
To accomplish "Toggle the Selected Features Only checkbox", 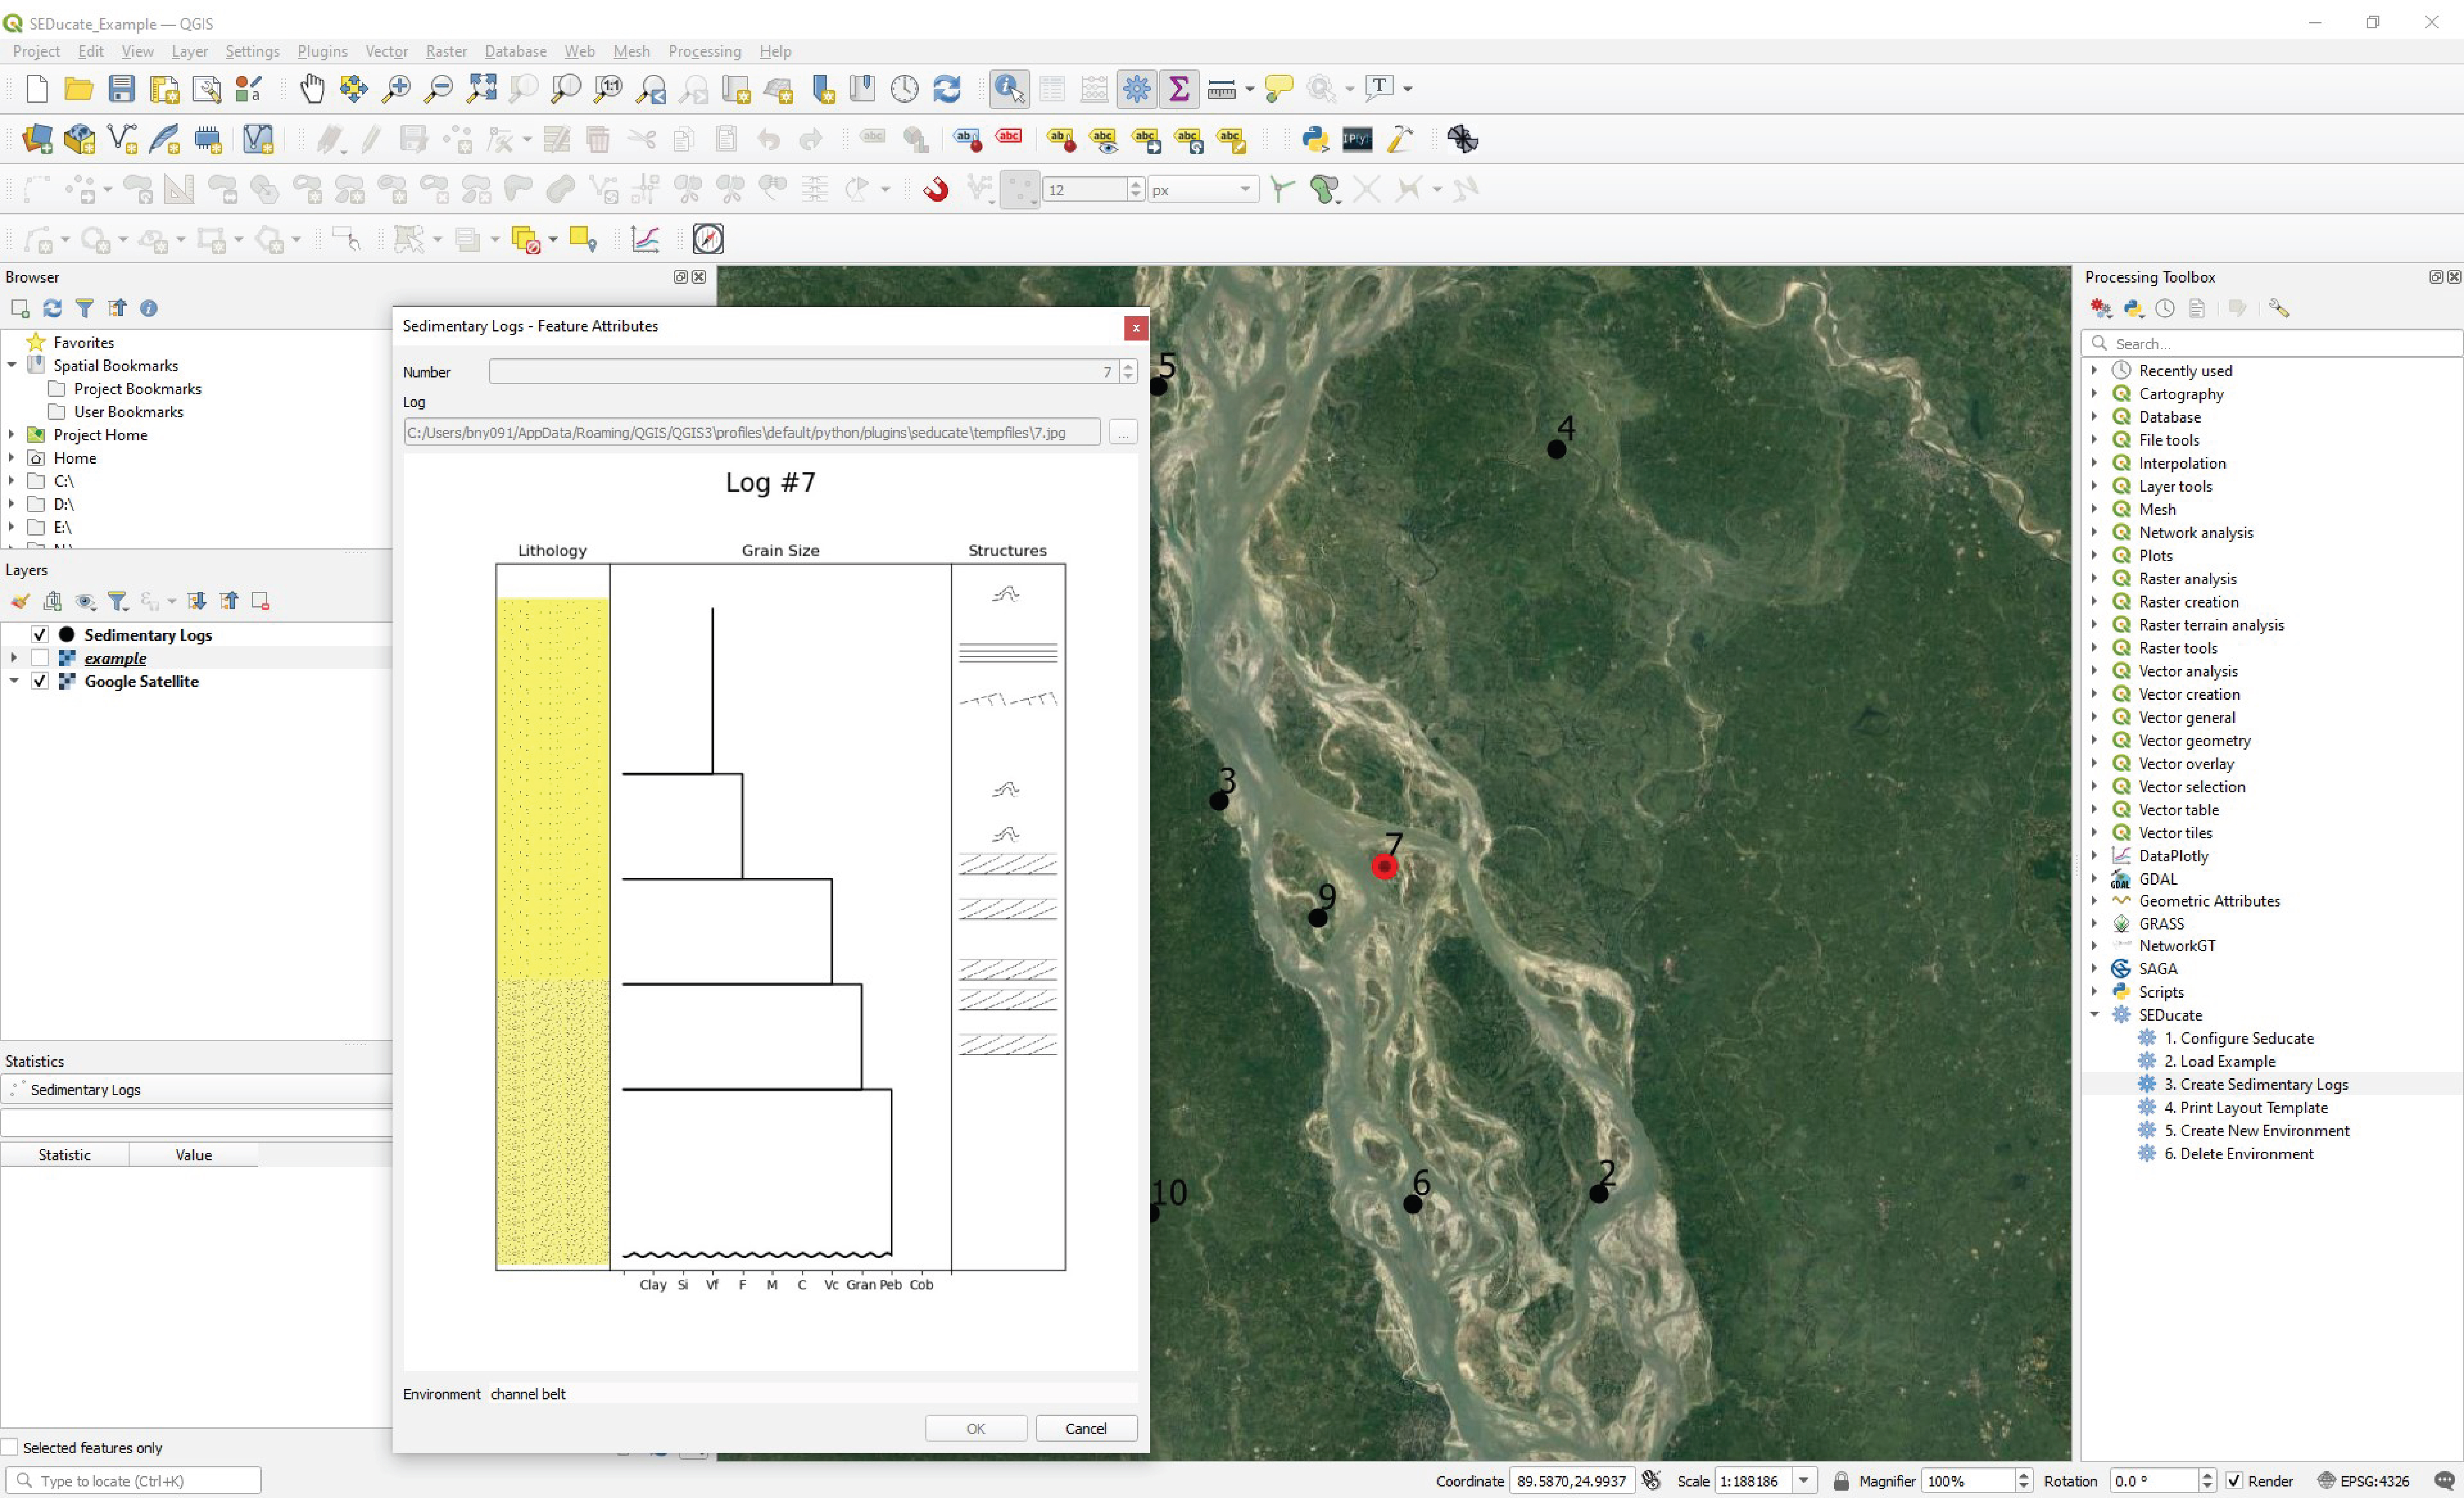I will click(x=14, y=1447).
